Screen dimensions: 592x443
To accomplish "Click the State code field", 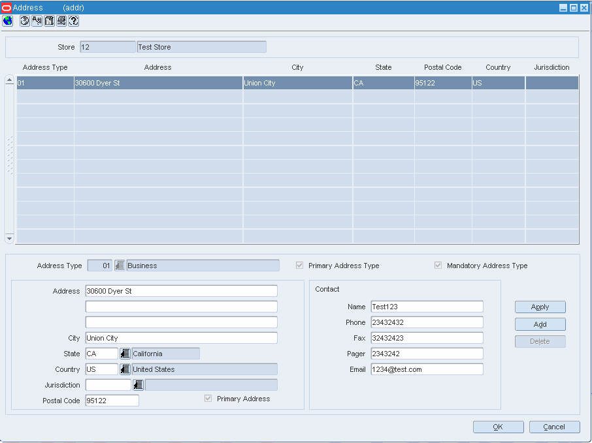I will [x=101, y=354].
